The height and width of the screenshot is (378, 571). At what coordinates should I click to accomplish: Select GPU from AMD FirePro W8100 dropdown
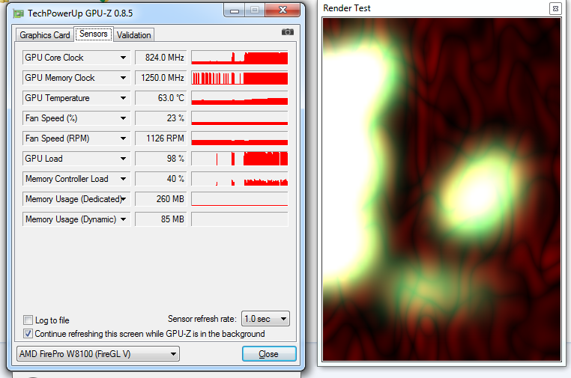pyautogui.click(x=98, y=353)
